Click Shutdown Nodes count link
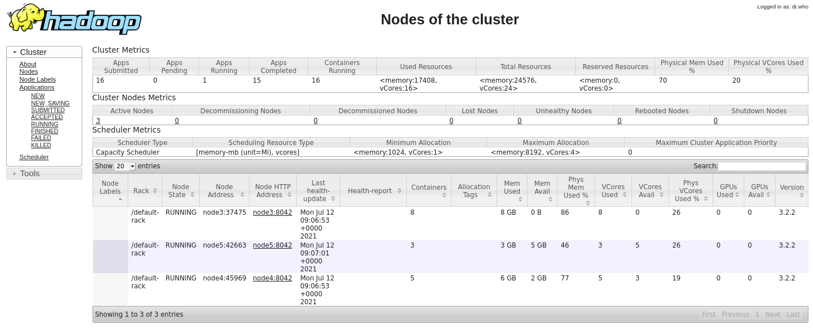813x332 pixels. (715, 121)
